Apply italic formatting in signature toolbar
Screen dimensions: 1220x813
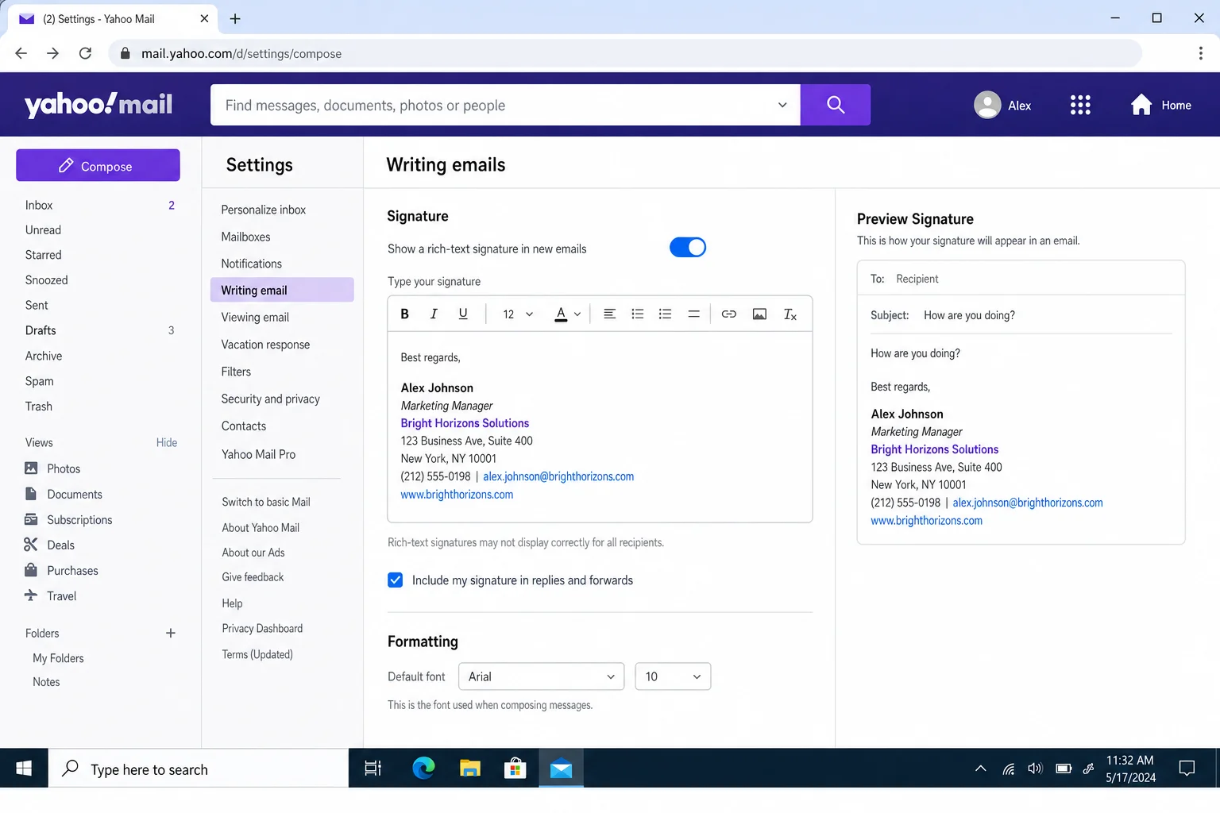(x=434, y=314)
